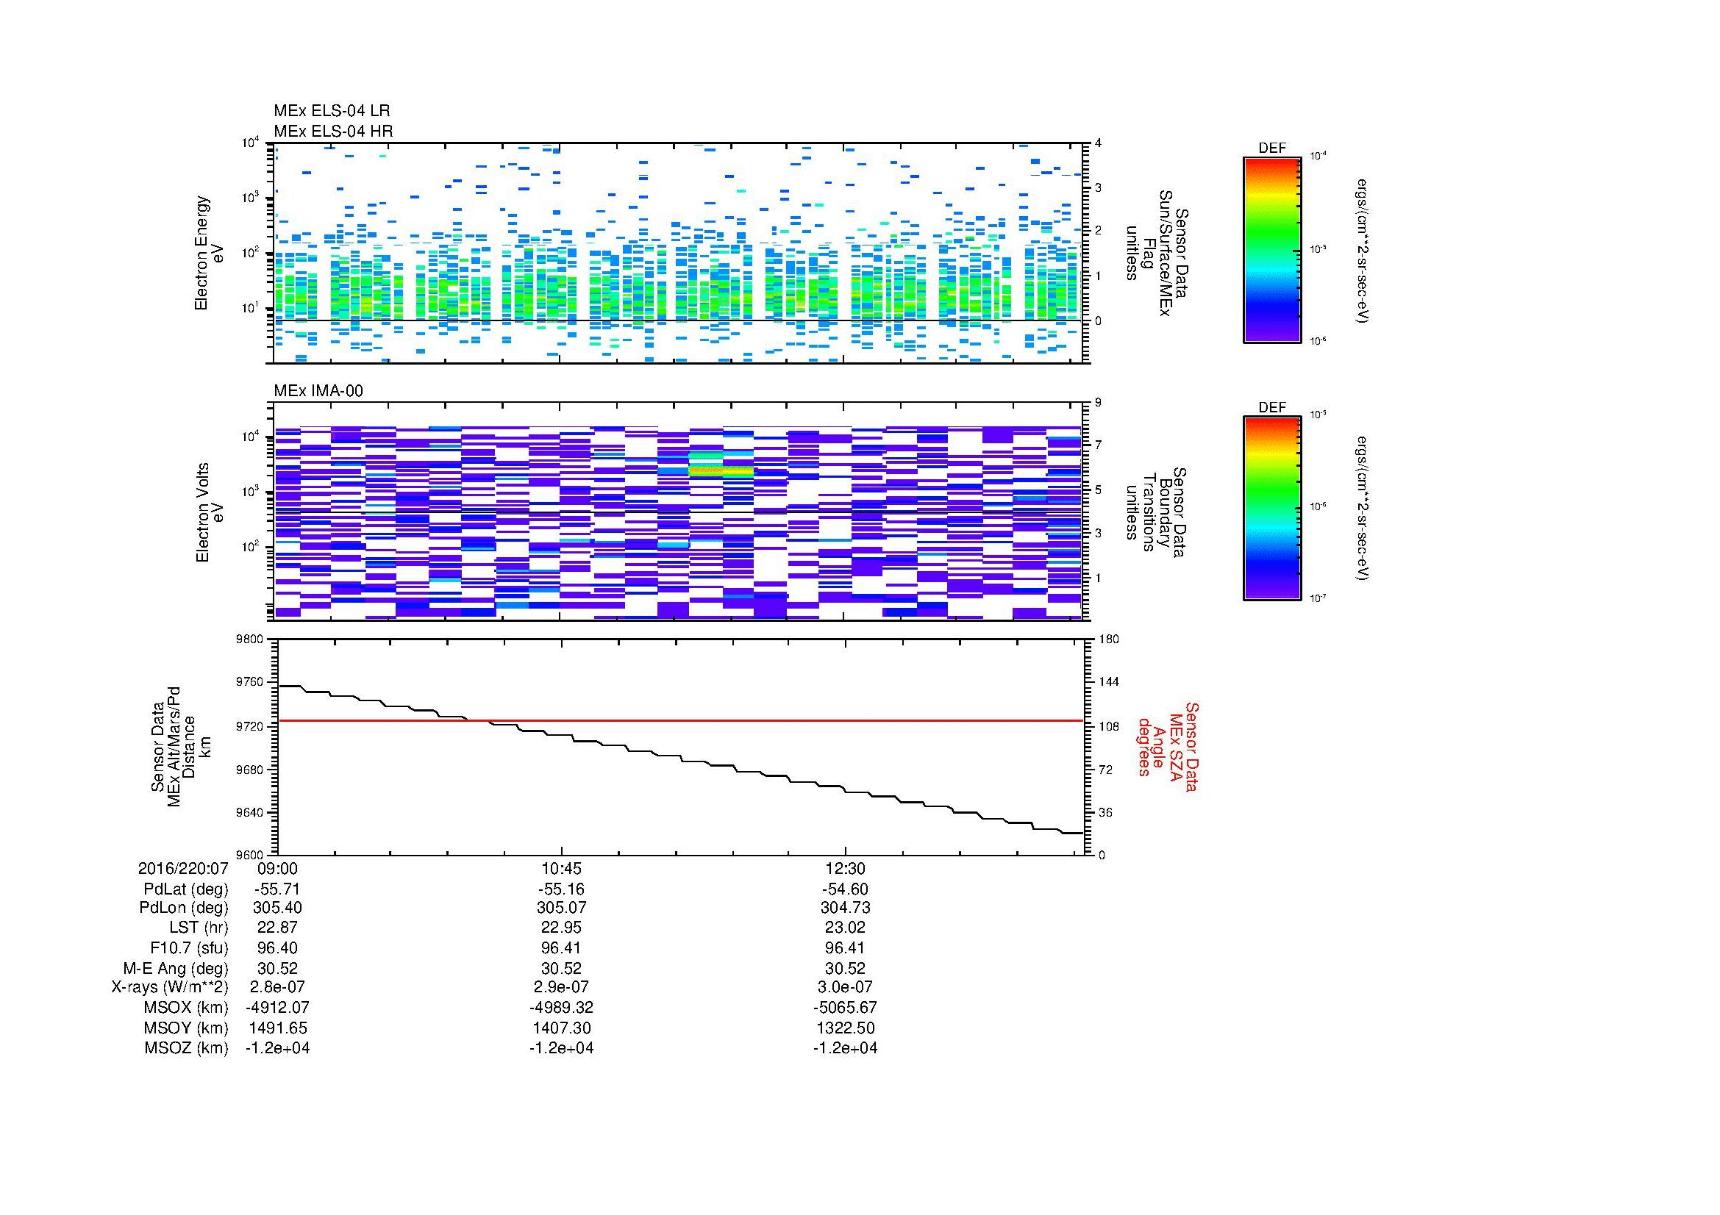Click the 9760 altitude axis tick label

[x=250, y=682]
